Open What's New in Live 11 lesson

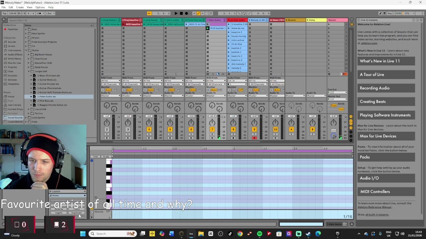pos(386,61)
